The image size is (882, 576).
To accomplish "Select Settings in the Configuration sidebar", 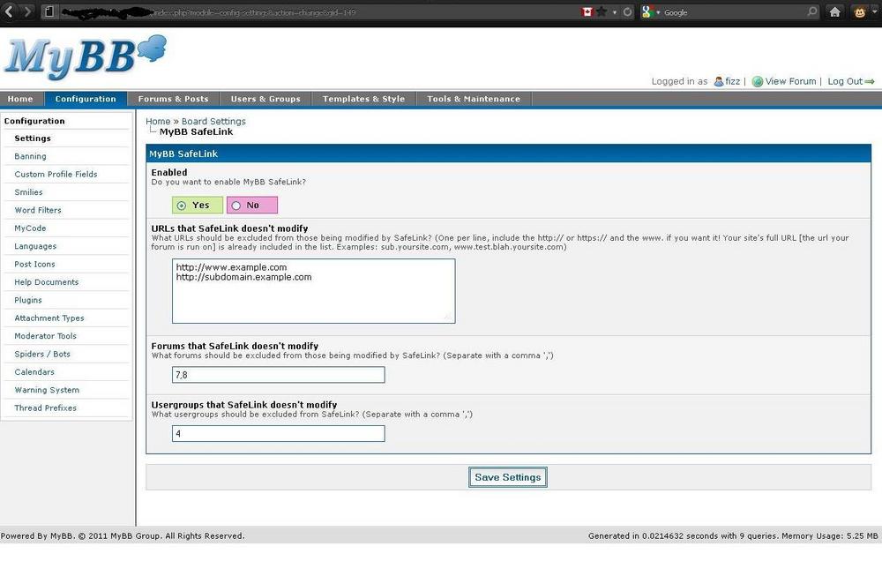I will 33,138.
